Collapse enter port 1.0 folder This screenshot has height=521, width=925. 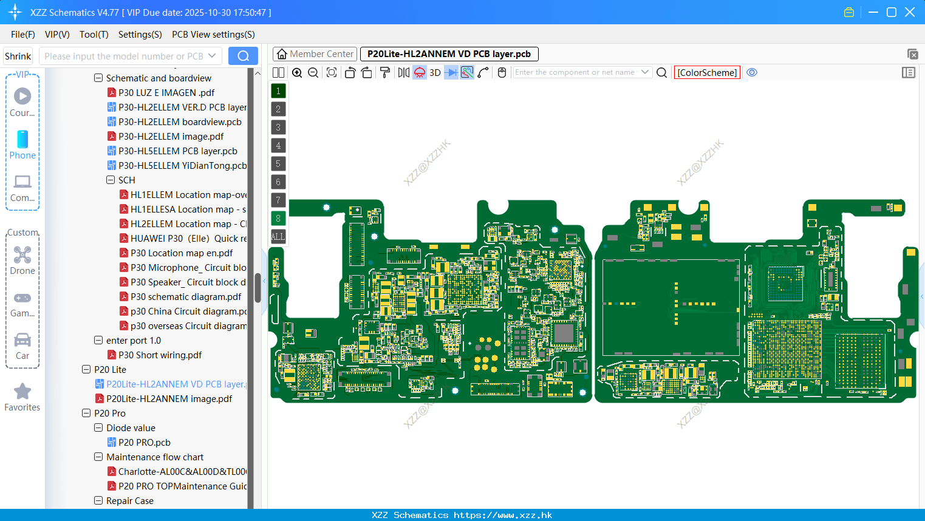tap(98, 341)
